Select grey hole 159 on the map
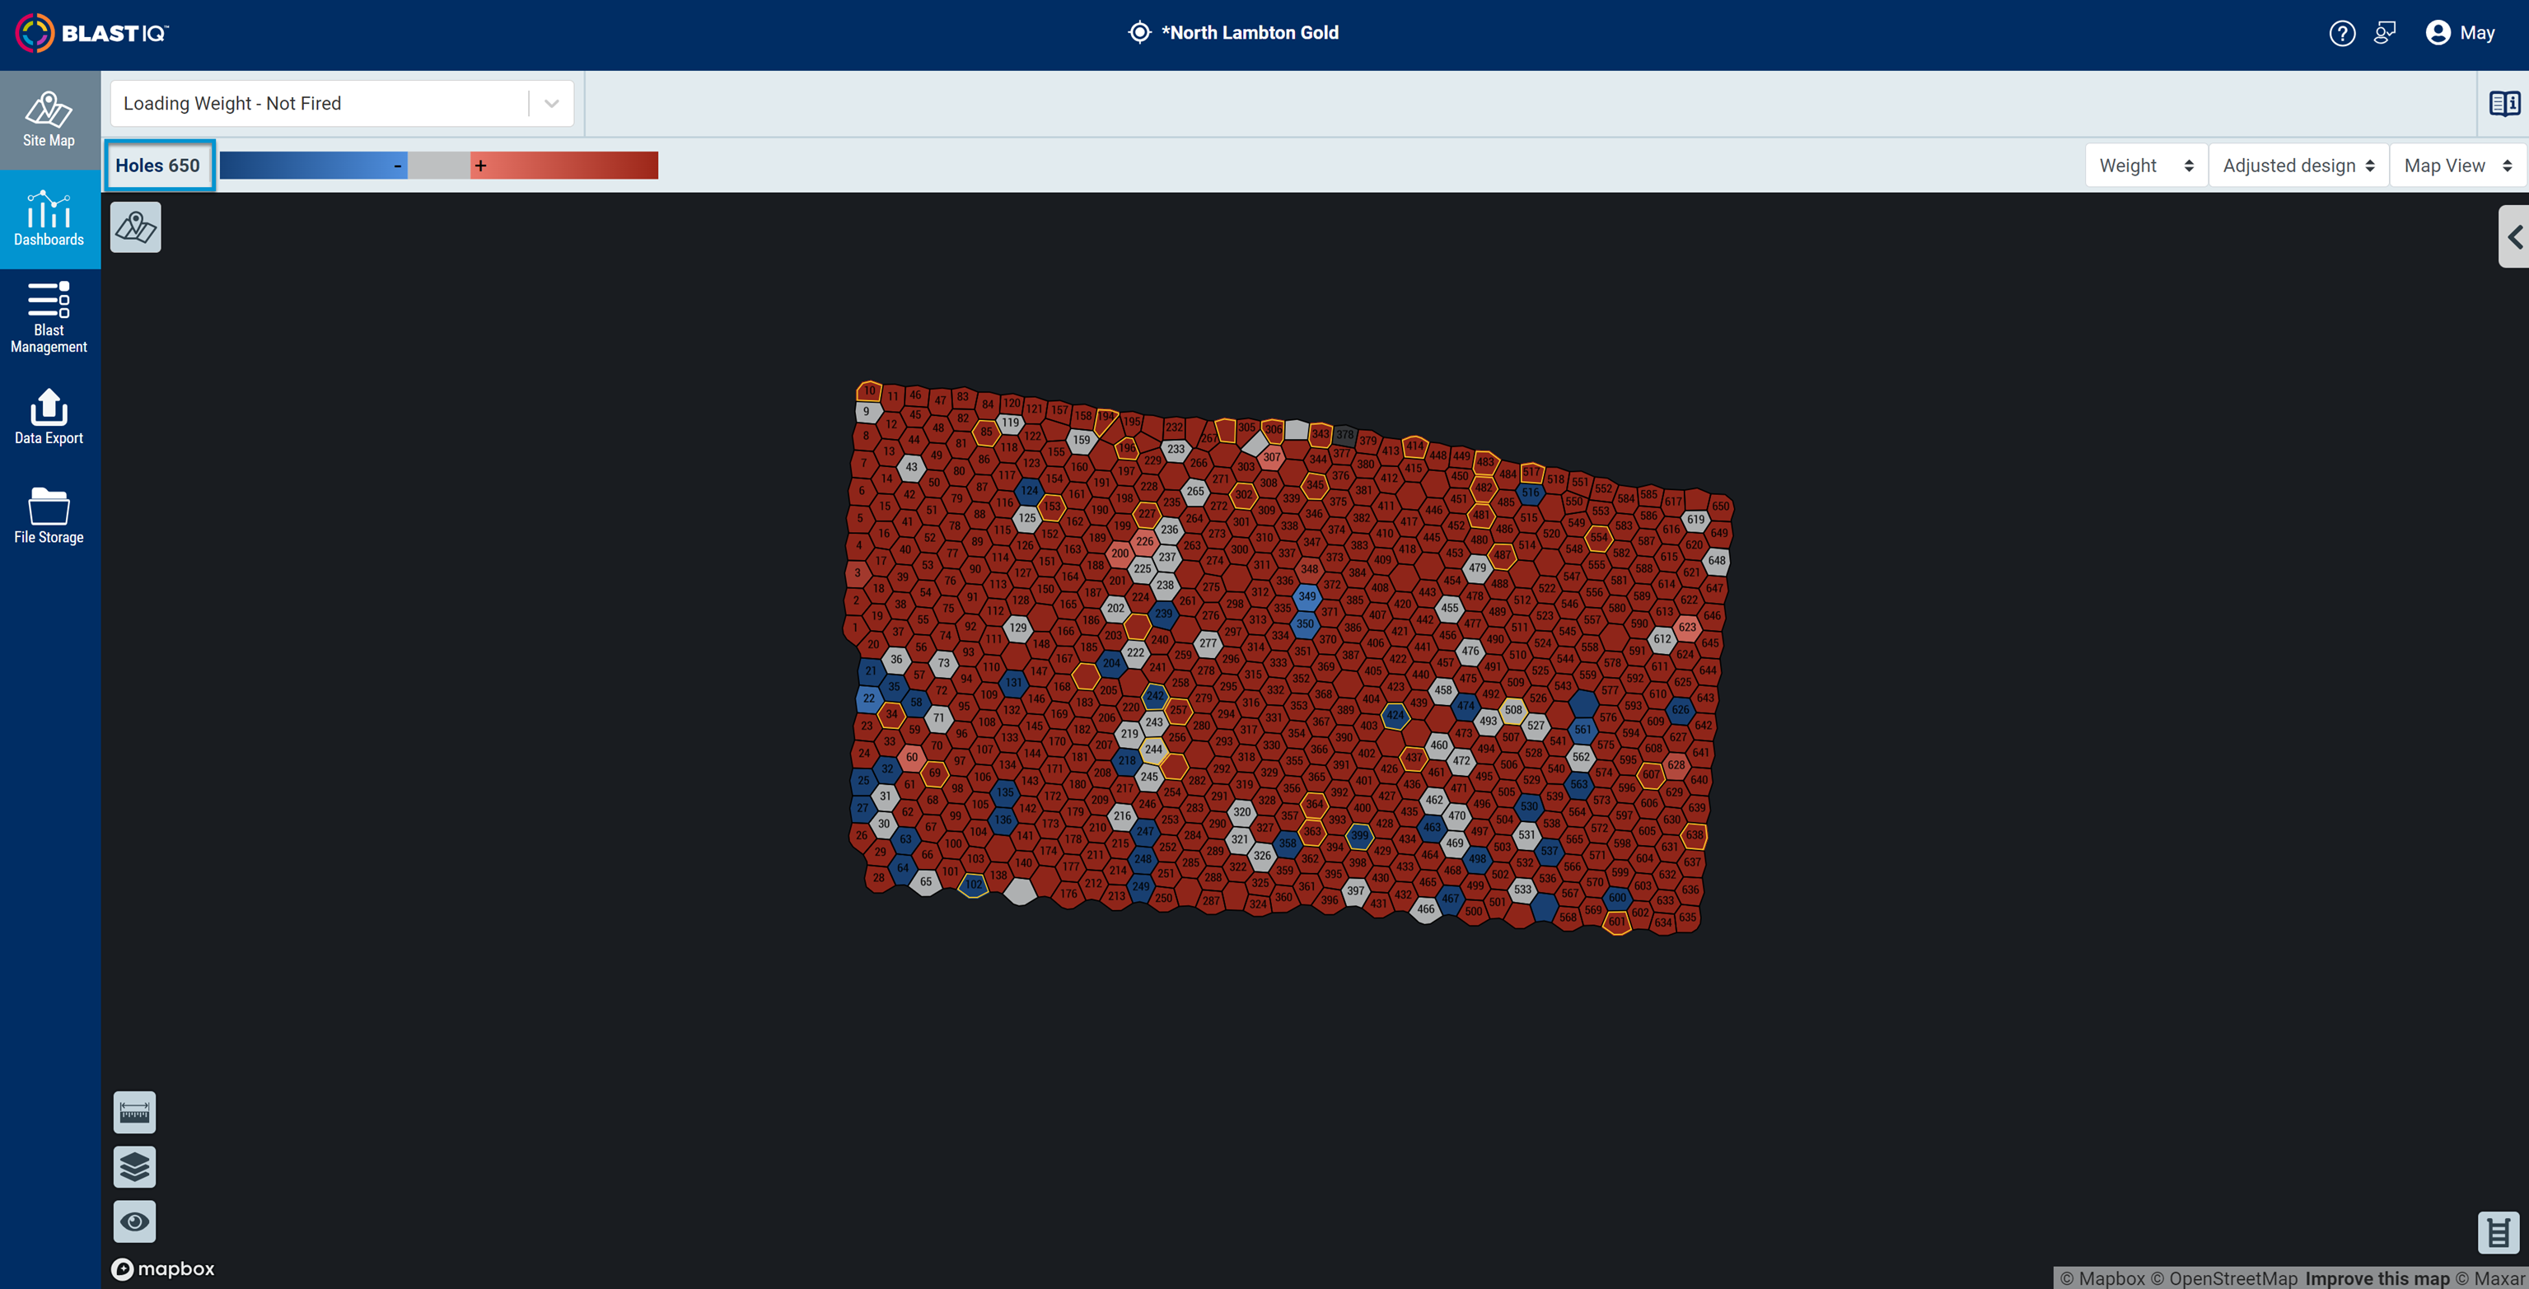Image resolution: width=2529 pixels, height=1289 pixels. coord(1081,440)
